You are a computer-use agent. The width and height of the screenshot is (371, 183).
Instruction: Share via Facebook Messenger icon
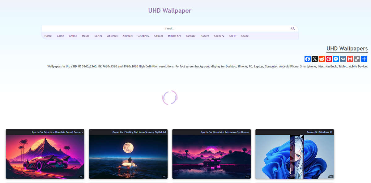(x=336, y=59)
